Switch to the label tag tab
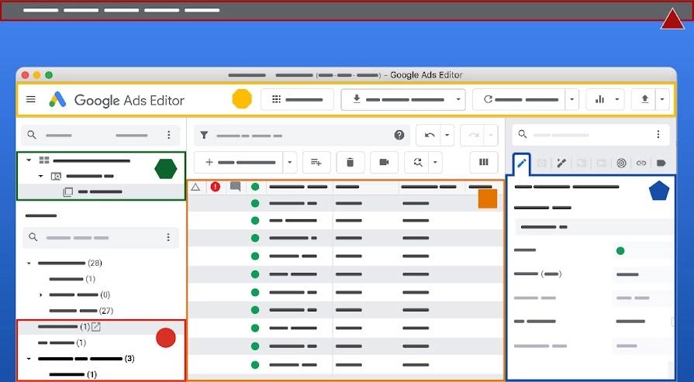Image resolution: width=694 pixels, height=382 pixels. 661,163
